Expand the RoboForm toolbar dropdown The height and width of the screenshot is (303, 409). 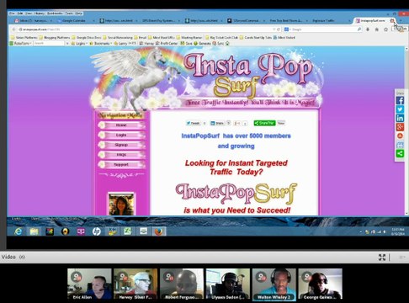(20, 43)
